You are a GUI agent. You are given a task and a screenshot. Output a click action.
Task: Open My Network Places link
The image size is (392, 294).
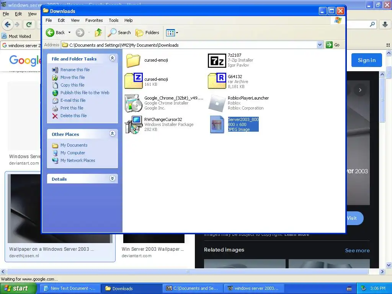pos(77,160)
